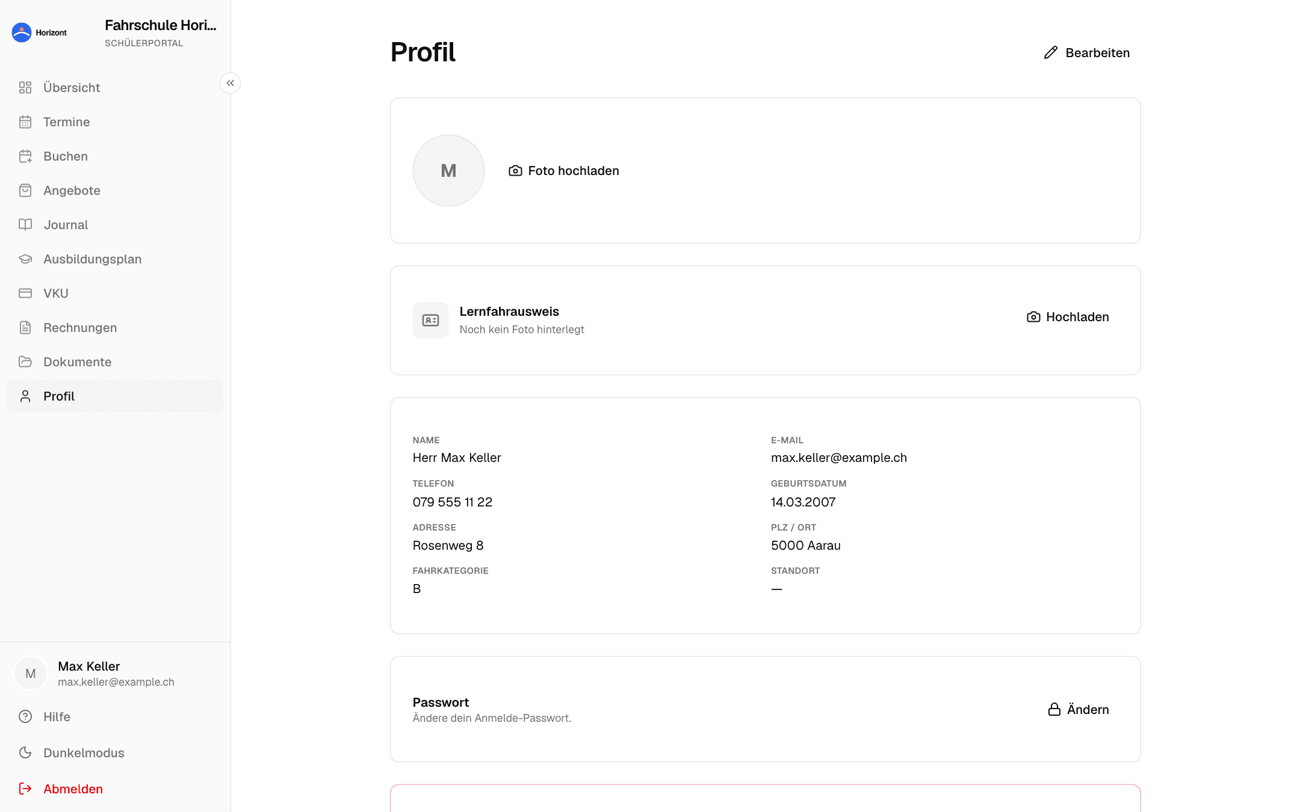
Task: Click the email max.keller@example.ch in profile card
Action: click(x=838, y=458)
